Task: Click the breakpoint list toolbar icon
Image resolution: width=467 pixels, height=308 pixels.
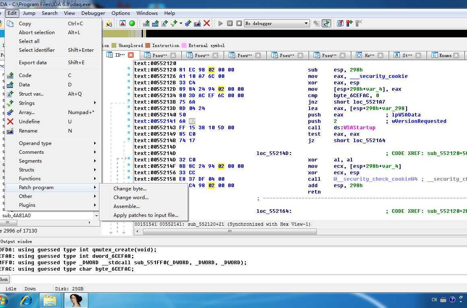Action: [340, 23]
